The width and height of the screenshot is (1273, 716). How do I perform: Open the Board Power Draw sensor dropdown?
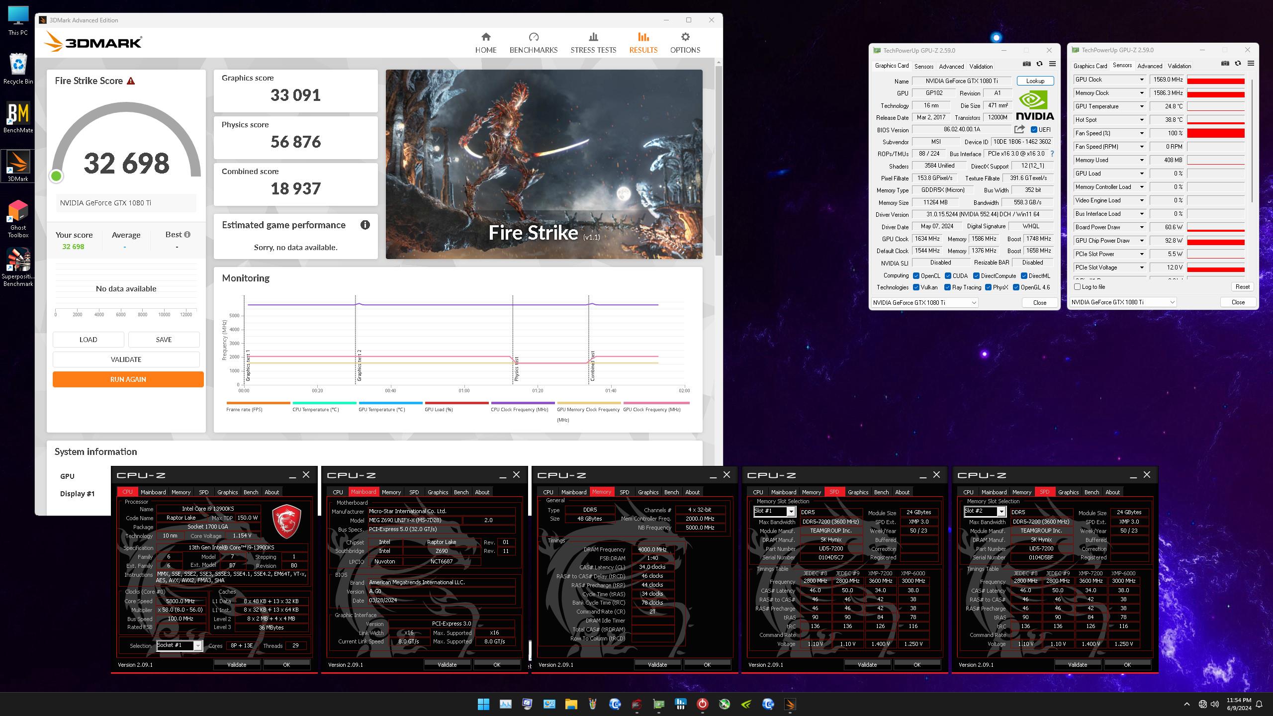point(1142,227)
